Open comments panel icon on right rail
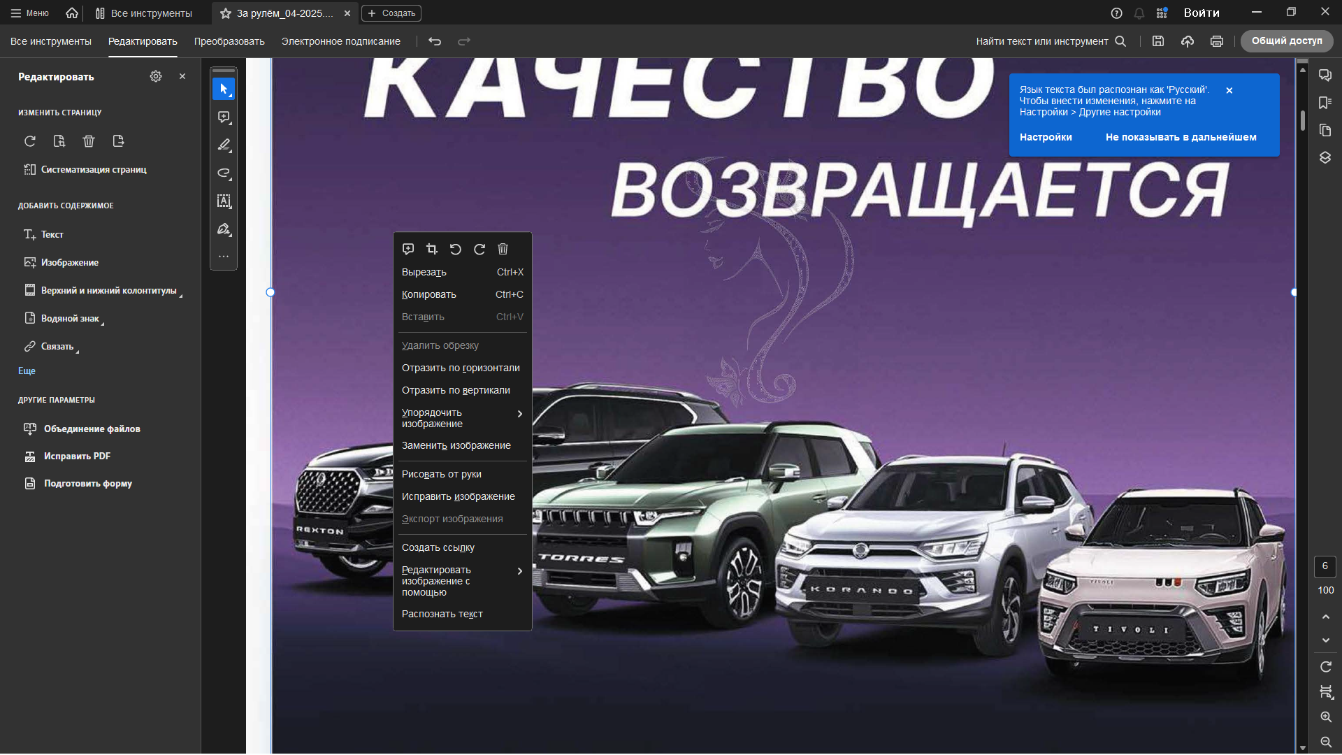This screenshot has height=755, width=1342. pos(1325,75)
